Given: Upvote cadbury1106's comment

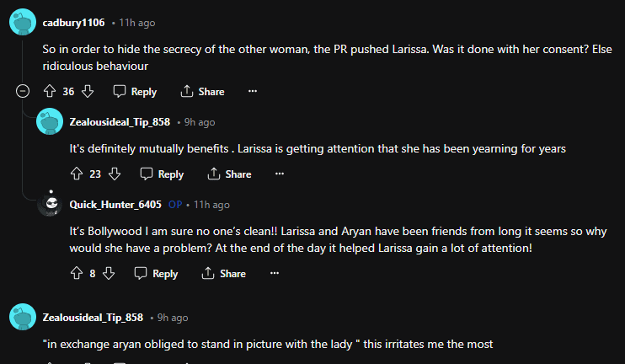Looking at the screenshot, I should [x=49, y=91].
